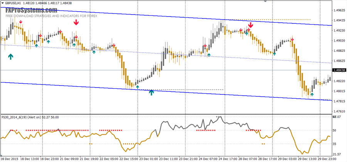Click the small red arrow above 18 Dec peak

20,22
